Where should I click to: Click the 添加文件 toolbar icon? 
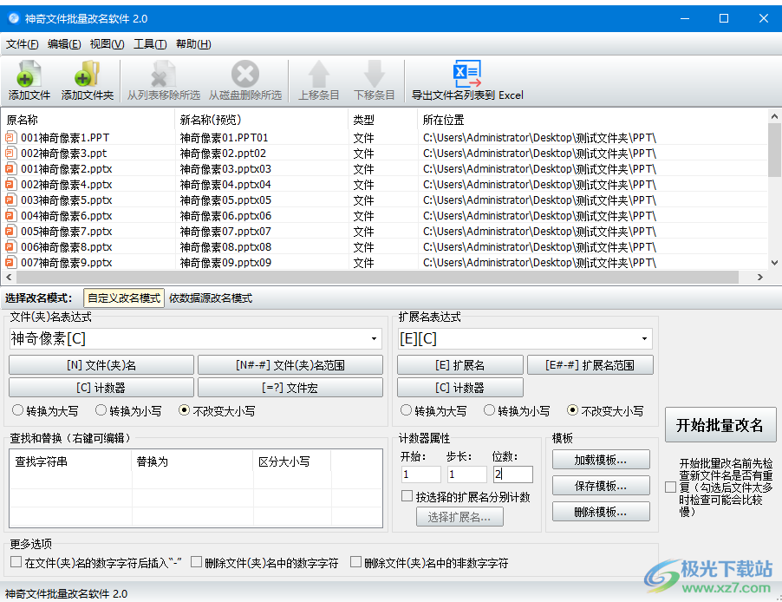29,74
